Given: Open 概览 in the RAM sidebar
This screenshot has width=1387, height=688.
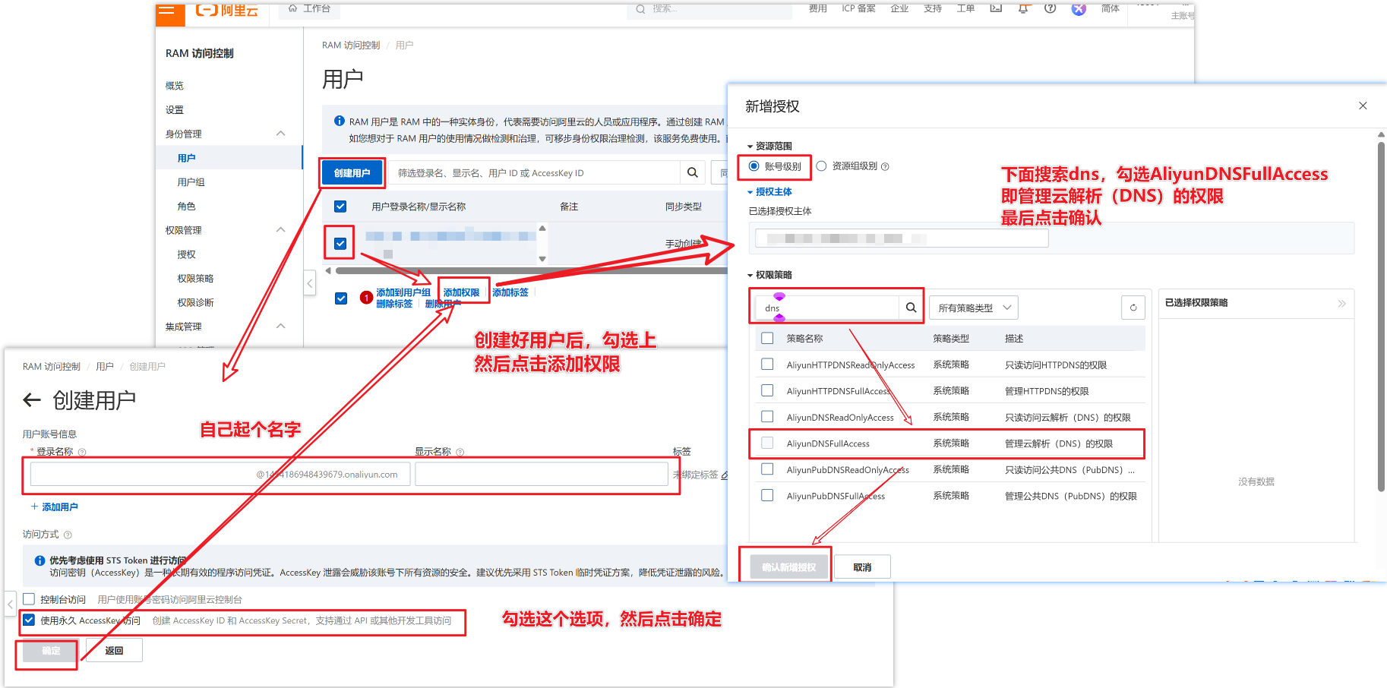Looking at the screenshot, I should pos(175,86).
